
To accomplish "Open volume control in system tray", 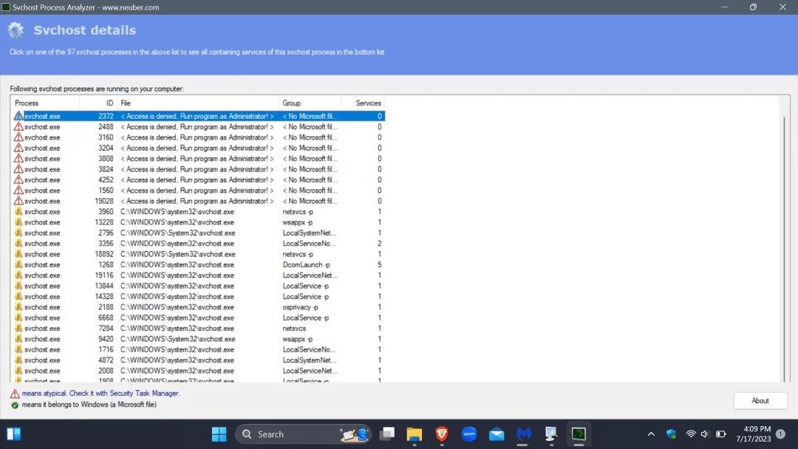I will [705, 434].
